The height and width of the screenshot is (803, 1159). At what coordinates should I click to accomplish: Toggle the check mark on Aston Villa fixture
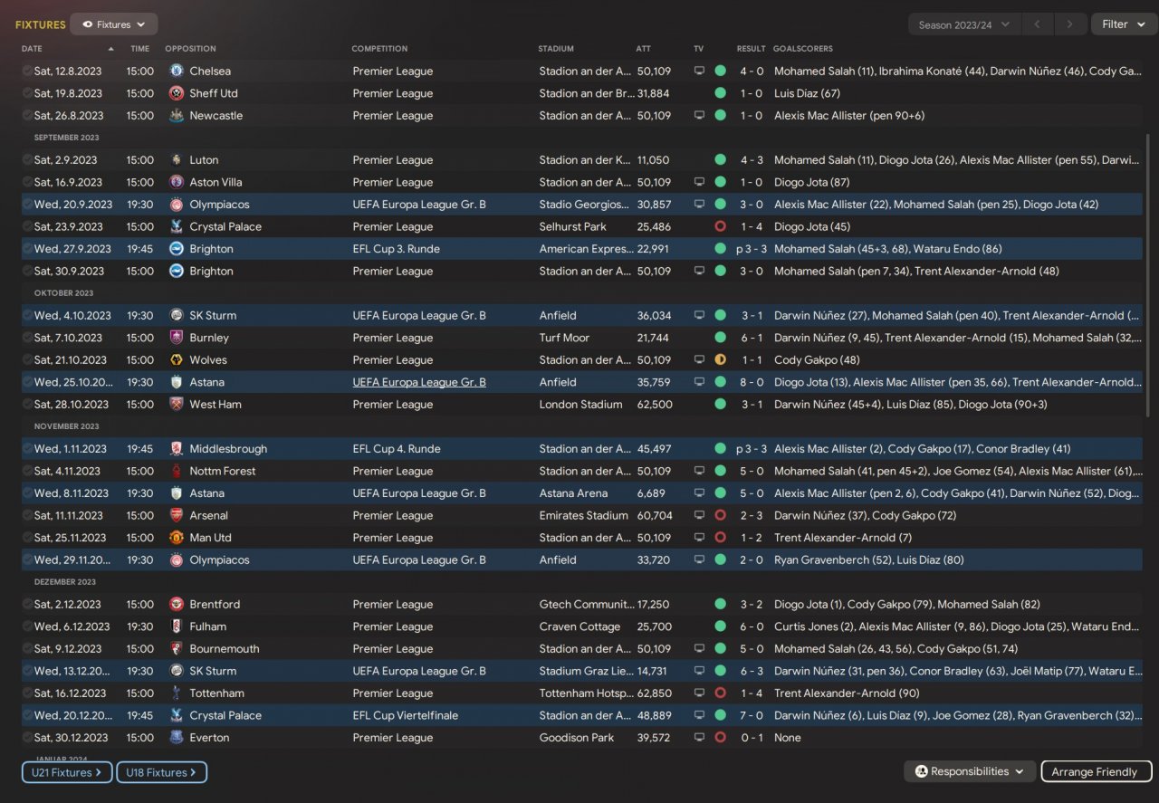(x=27, y=182)
